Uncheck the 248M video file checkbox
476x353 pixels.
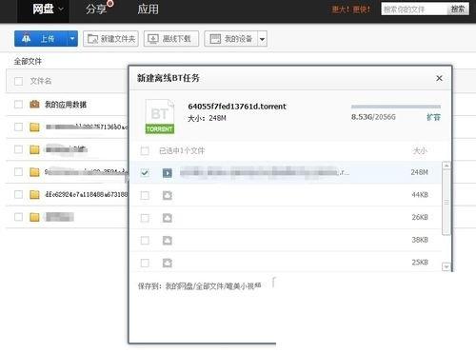pyautogui.click(x=145, y=172)
